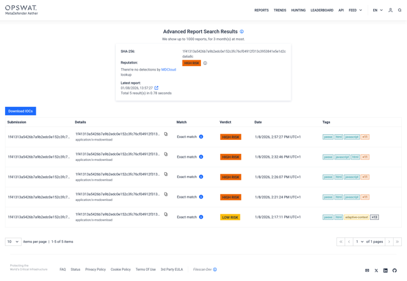This screenshot has width=407, height=281.
Task: Open the TRENDS menu
Action: [280, 10]
